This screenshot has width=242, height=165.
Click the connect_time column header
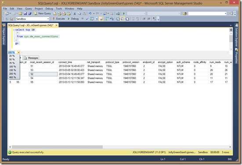click(72, 62)
